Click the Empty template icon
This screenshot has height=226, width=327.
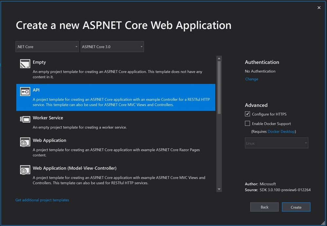tap(25, 64)
